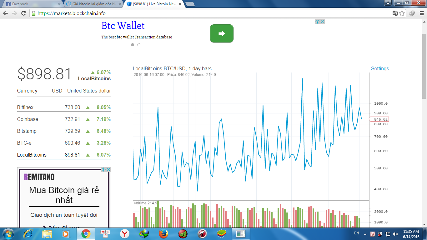Click the Coinbase change 7.19%
The width and height of the screenshot is (427, 240).
click(104, 119)
